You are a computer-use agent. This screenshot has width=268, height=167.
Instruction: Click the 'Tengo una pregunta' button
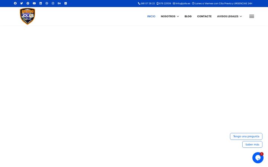coord(246,136)
